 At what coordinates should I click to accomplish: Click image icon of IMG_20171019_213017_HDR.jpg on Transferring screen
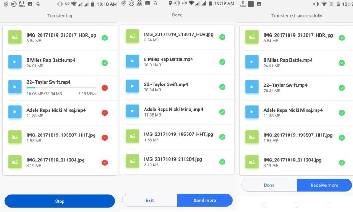point(15,38)
